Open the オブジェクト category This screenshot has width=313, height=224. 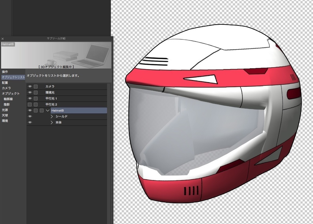(11, 94)
